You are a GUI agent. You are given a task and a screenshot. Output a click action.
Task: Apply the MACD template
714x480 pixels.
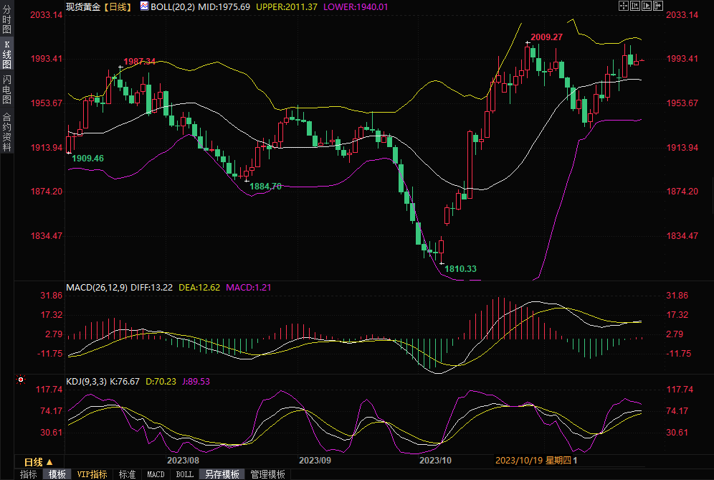pyautogui.click(x=156, y=474)
